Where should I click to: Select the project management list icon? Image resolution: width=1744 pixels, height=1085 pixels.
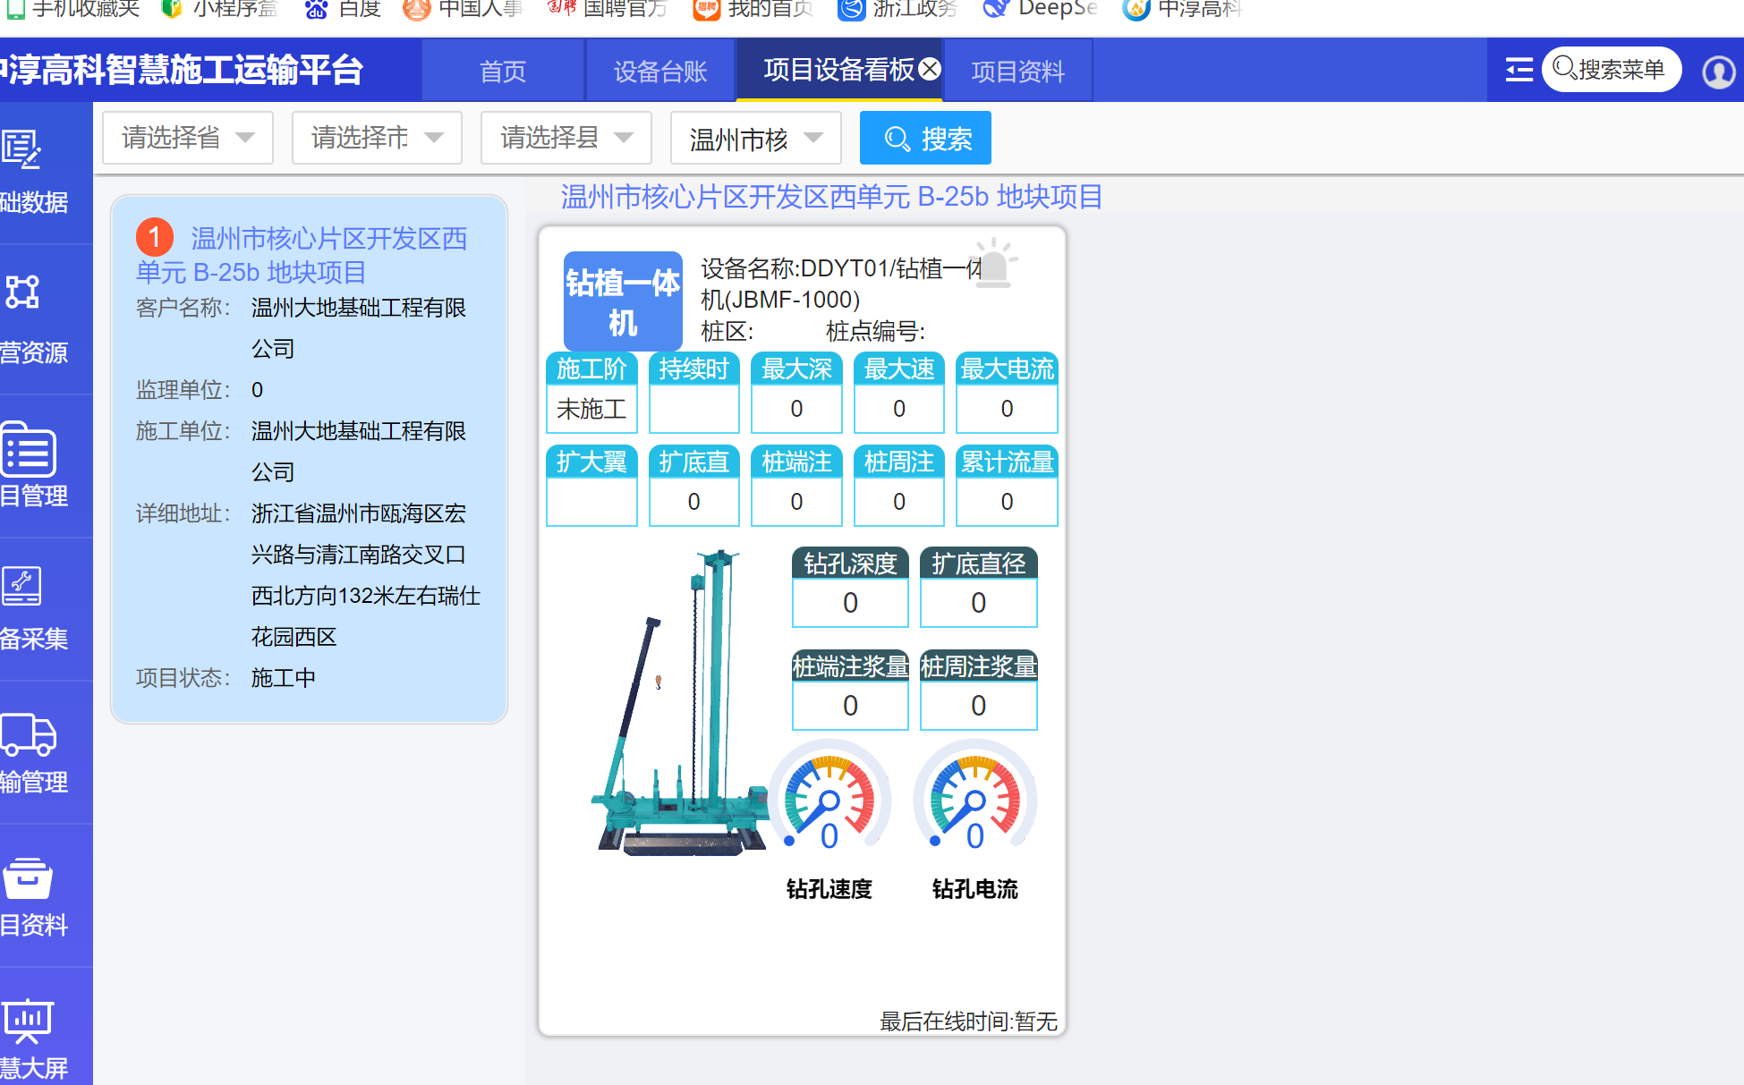[x=28, y=450]
